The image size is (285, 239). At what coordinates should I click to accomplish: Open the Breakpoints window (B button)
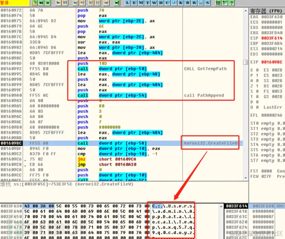(188, 3)
